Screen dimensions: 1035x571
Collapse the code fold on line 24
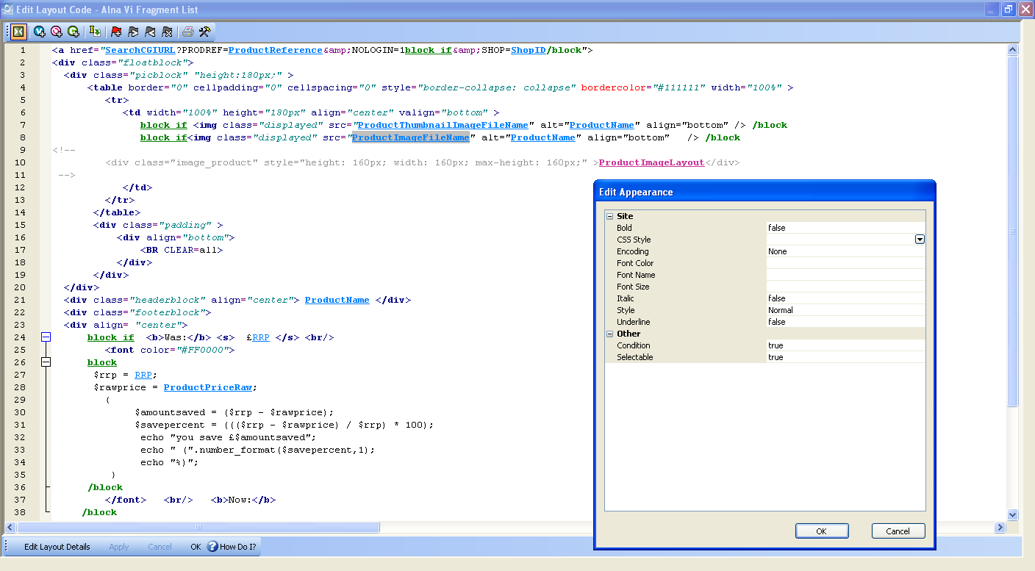point(46,337)
